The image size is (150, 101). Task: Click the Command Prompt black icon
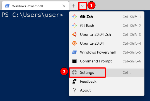[74, 61]
